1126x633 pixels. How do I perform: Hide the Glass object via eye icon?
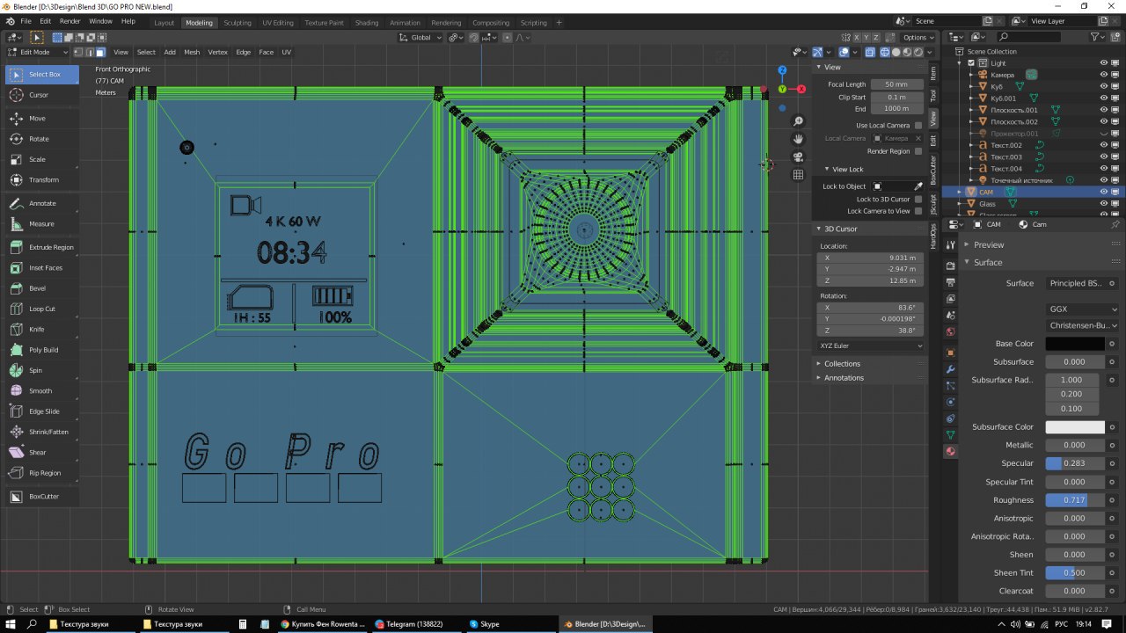[1103, 203]
